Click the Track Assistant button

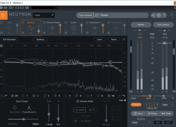pos(85,15)
